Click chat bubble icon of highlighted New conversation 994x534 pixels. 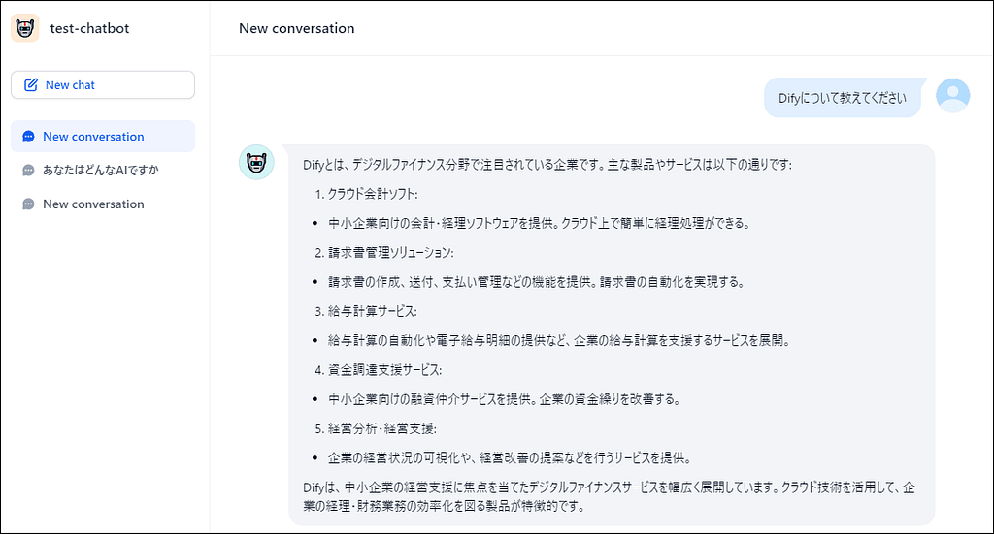pos(29,137)
